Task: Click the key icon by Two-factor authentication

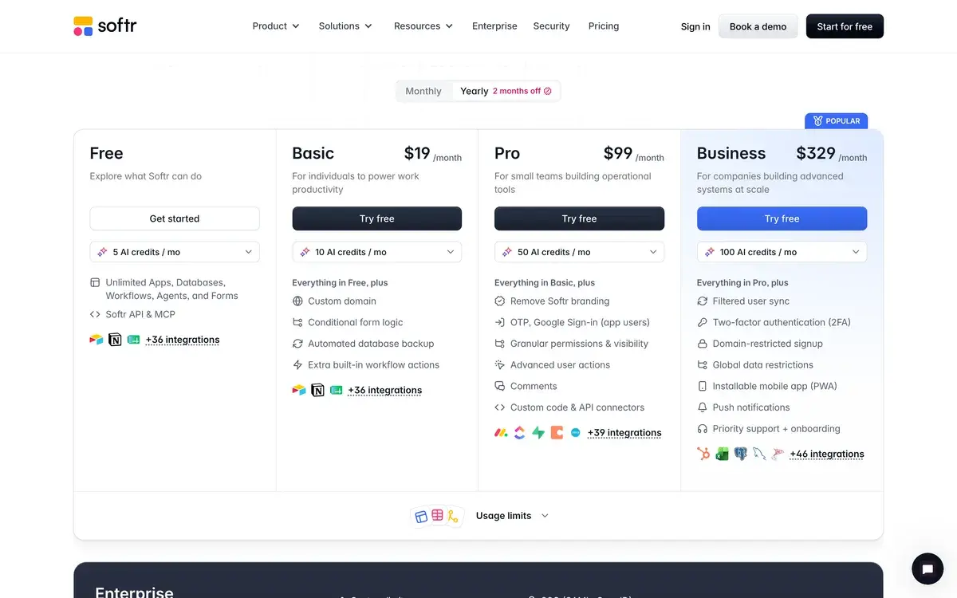Action: point(703,323)
